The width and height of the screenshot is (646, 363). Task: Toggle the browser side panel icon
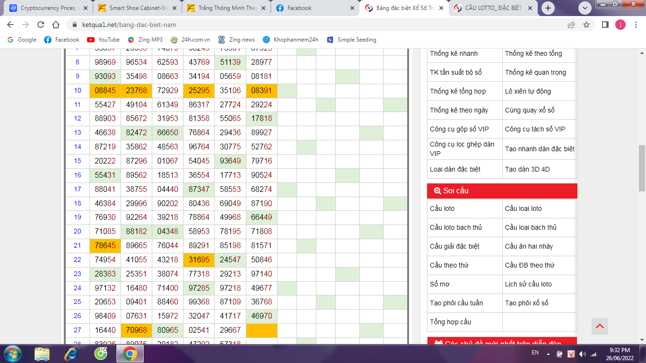point(605,25)
